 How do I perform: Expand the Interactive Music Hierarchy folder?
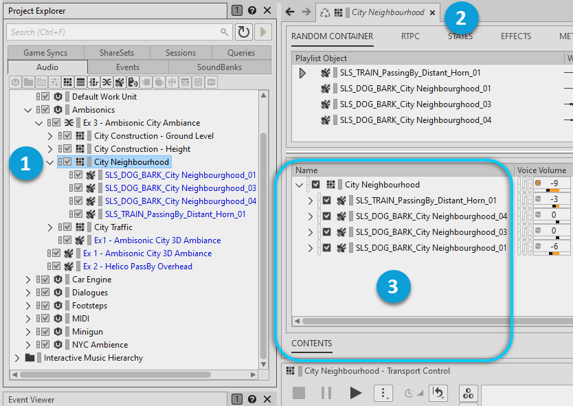[17, 358]
